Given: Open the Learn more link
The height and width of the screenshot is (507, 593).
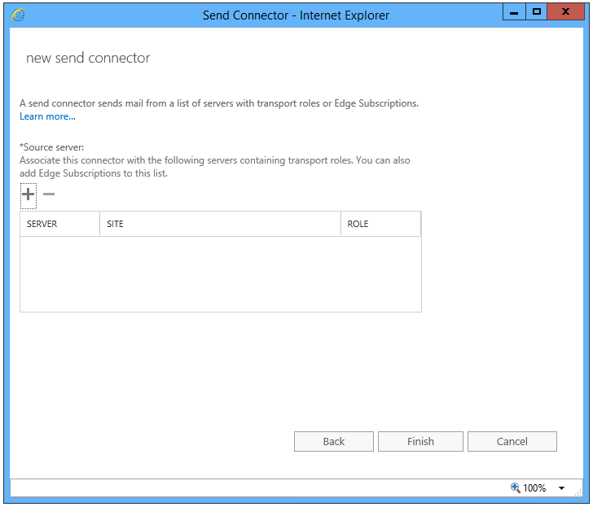Looking at the screenshot, I should pyautogui.click(x=47, y=116).
